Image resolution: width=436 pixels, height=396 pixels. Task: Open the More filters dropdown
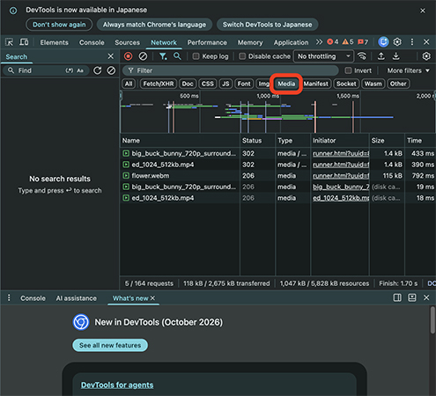click(408, 70)
